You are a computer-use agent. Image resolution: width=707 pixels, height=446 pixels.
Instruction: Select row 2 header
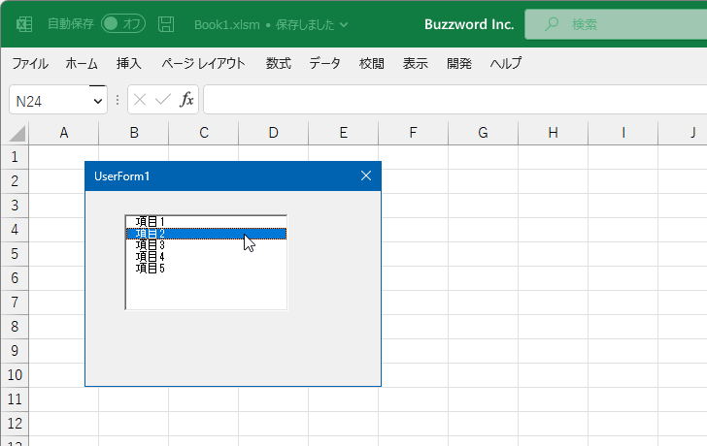[x=15, y=181]
